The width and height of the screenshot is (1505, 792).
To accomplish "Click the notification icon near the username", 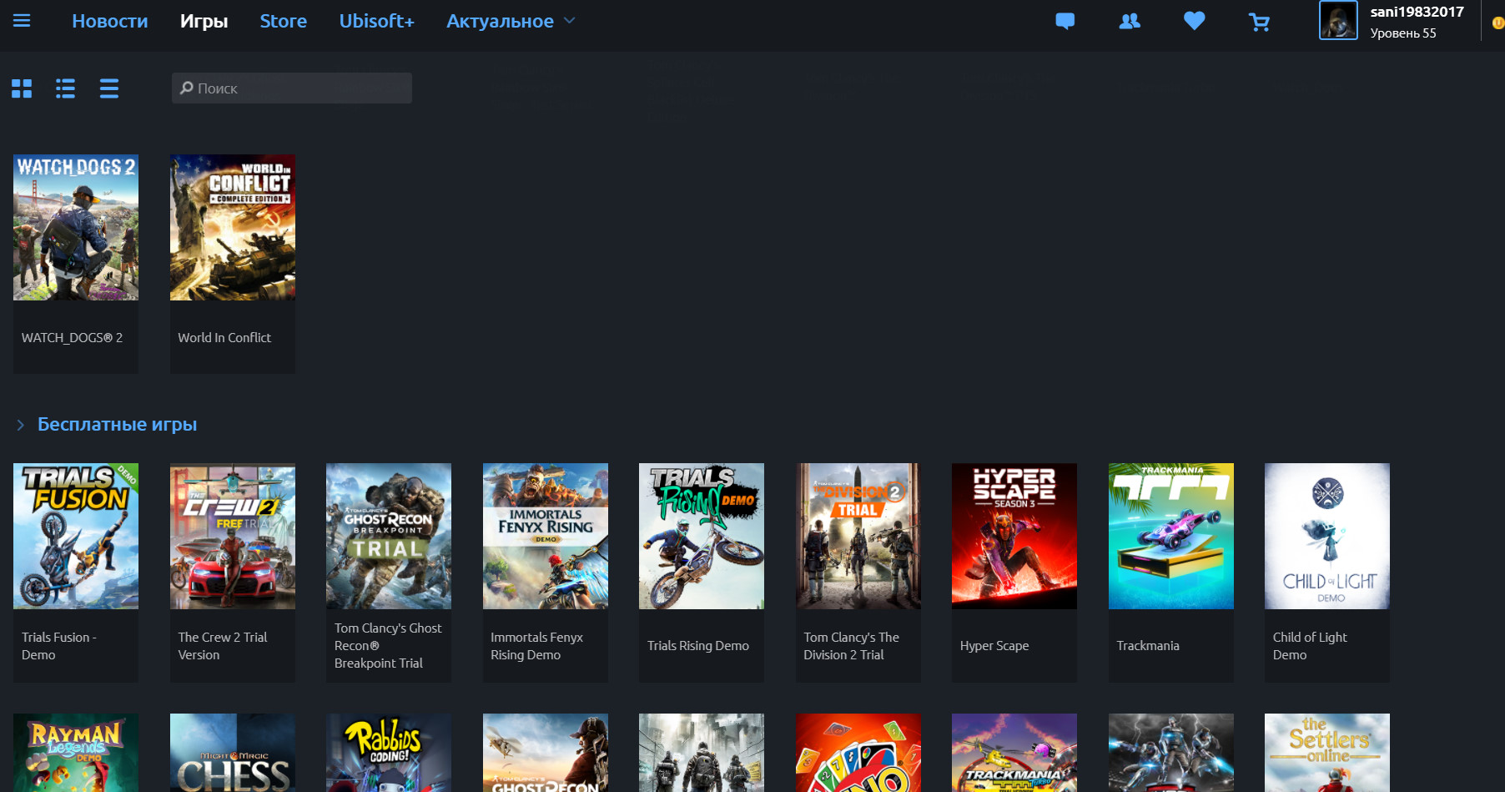I will tap(1497, 23).
